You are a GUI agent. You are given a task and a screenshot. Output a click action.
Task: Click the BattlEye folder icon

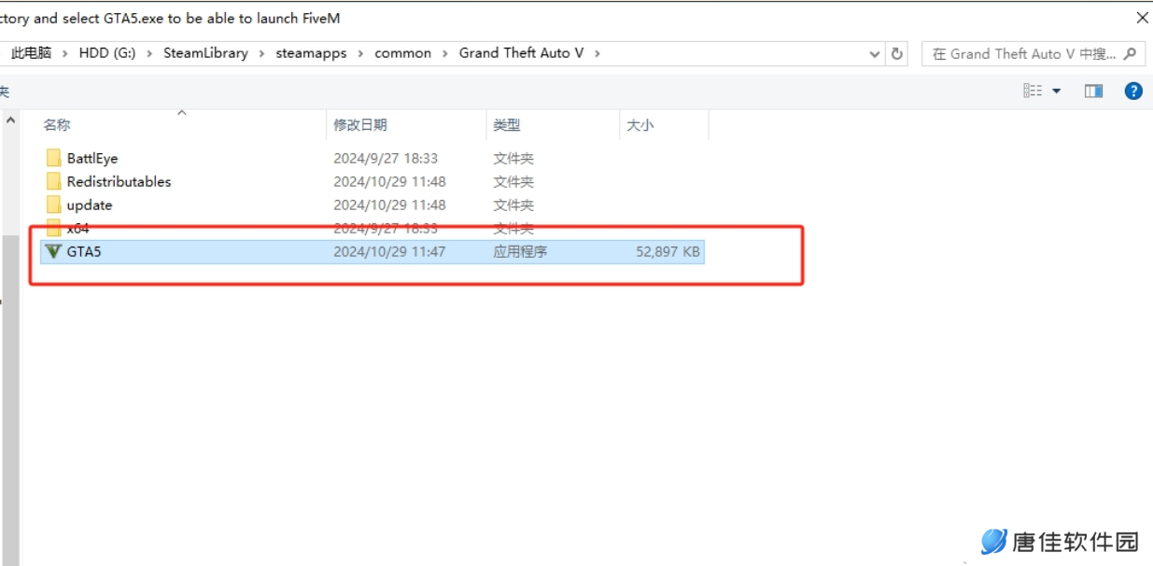(x=53, y=158)
